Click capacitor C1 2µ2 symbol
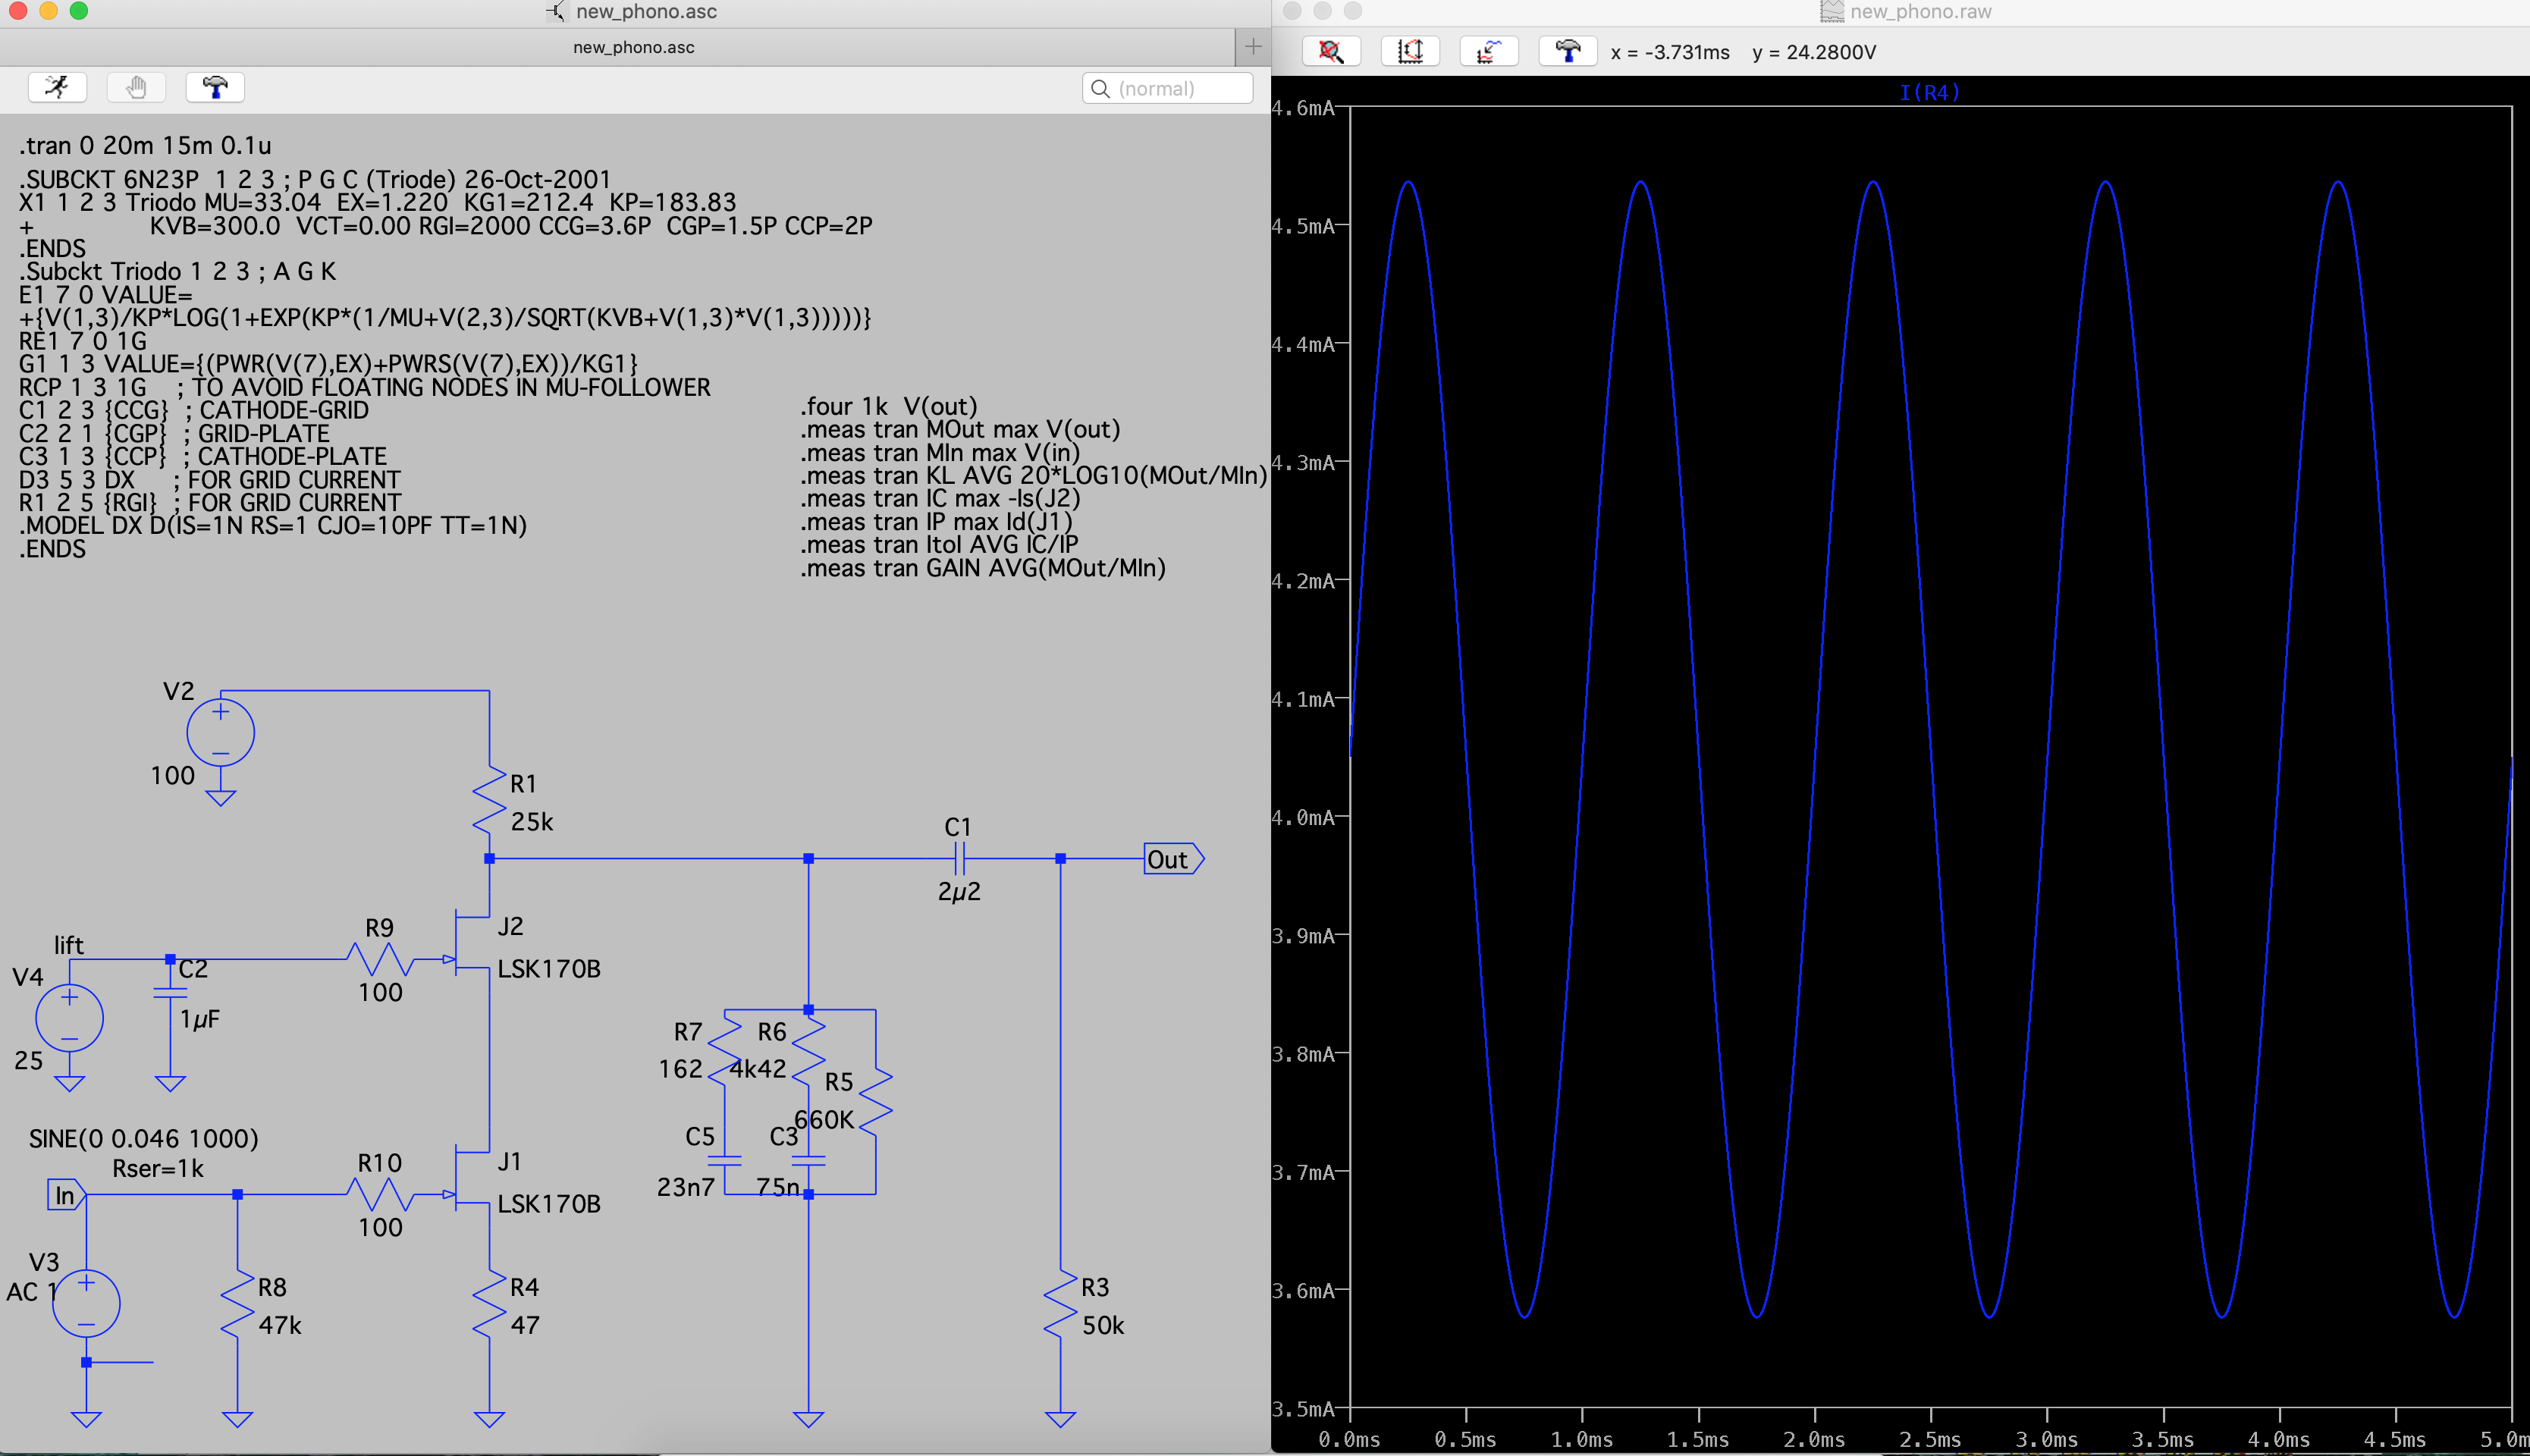 (959, 858)
